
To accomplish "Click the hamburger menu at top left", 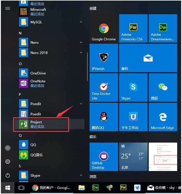I will [8, 9].
